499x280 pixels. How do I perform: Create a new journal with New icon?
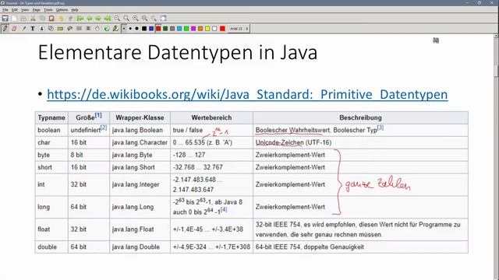(x=14, y=19)
